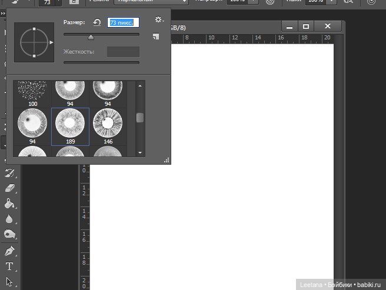Open the brush preset picker showing 73
The width and height of the screenshot is (386, 290).
[50, 2]
